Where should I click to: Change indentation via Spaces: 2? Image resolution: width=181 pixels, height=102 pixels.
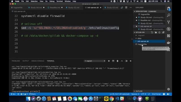point(135,94)
